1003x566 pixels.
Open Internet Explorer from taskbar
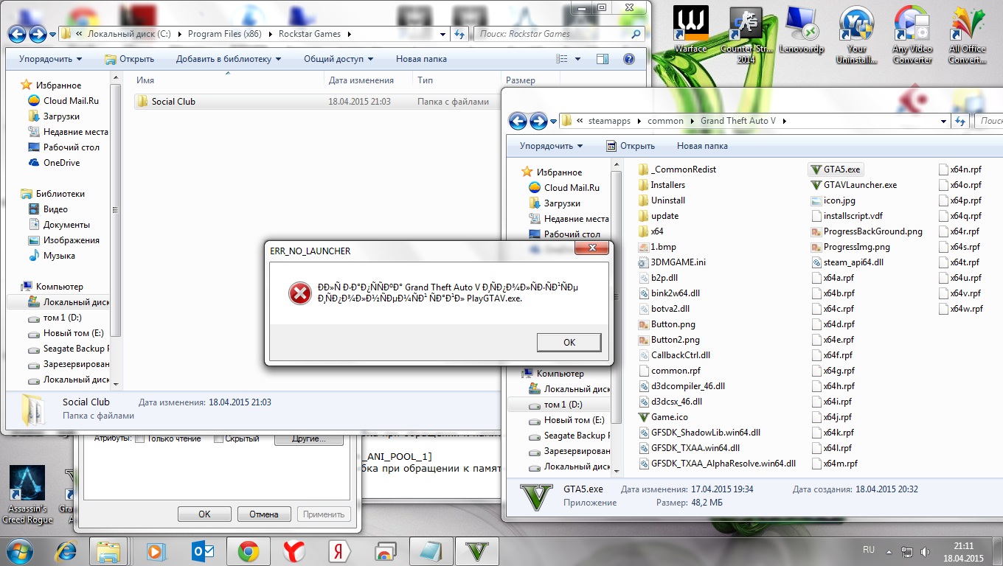pyautogui.click(x=68, y=551)
